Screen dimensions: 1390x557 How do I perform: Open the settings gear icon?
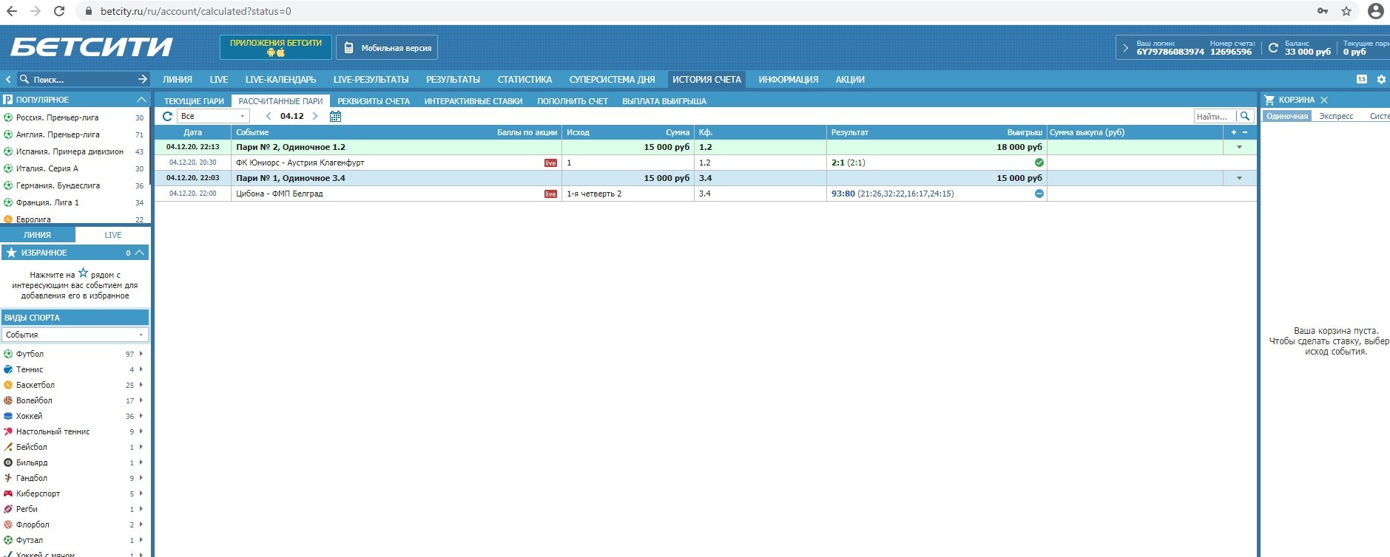1380,80
